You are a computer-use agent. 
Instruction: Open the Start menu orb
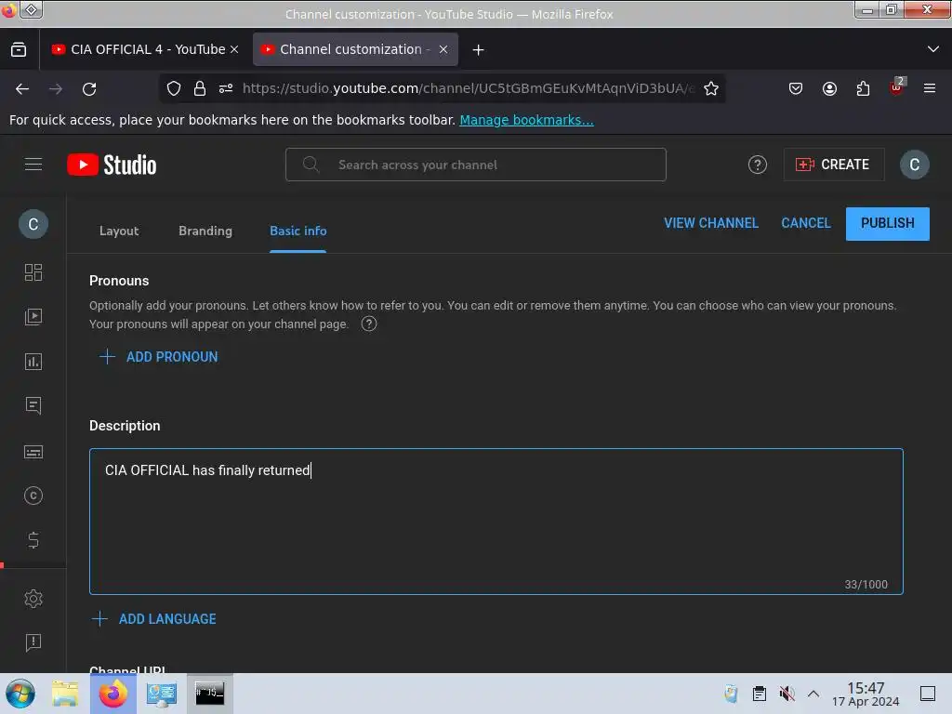(x=20, y=694)
